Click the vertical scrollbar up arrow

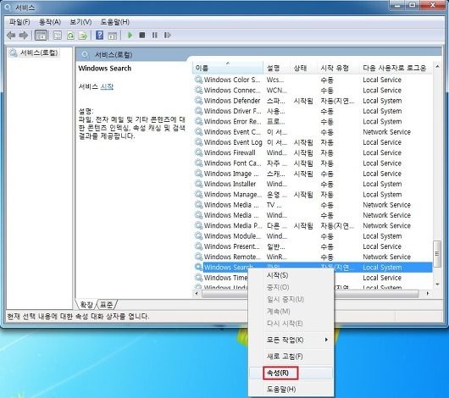tap(437, 67)
